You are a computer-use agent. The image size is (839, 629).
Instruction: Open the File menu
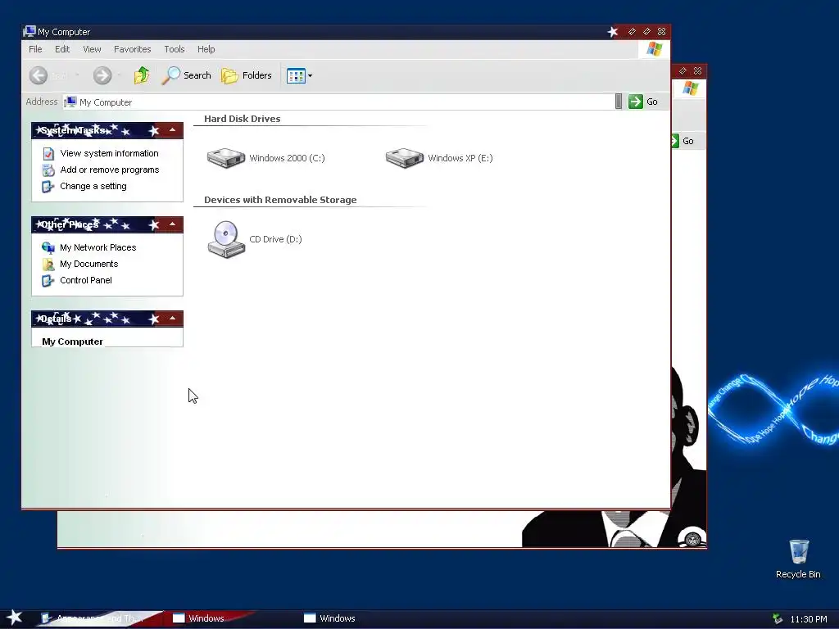(35, 49)
